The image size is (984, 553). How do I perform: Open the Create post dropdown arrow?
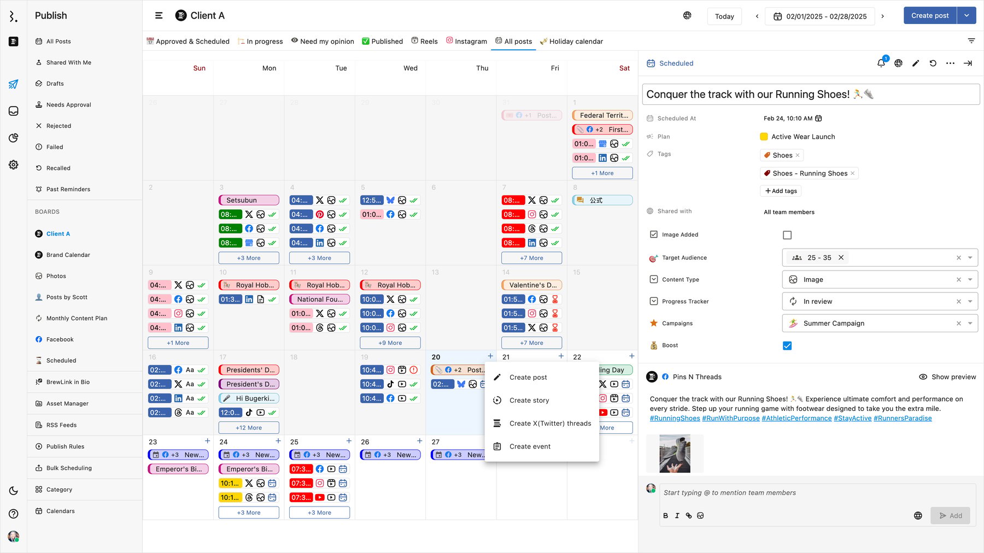(x=967, y=16)
